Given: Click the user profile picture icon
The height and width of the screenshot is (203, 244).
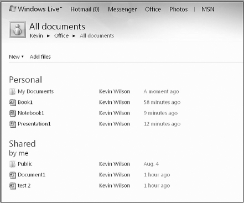Looking at the screenshot, I should 18,30.
